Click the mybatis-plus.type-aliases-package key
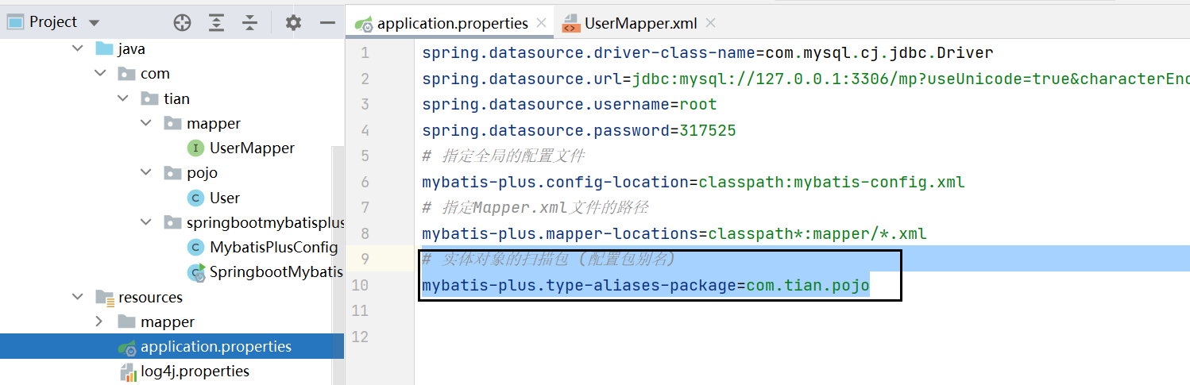This screenshot has width=1190, height=385. (578, 285)
